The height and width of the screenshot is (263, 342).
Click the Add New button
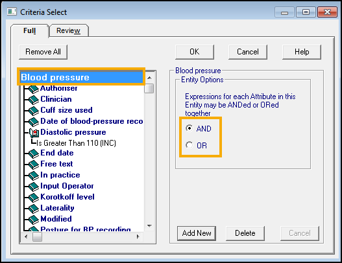(197, 233)
